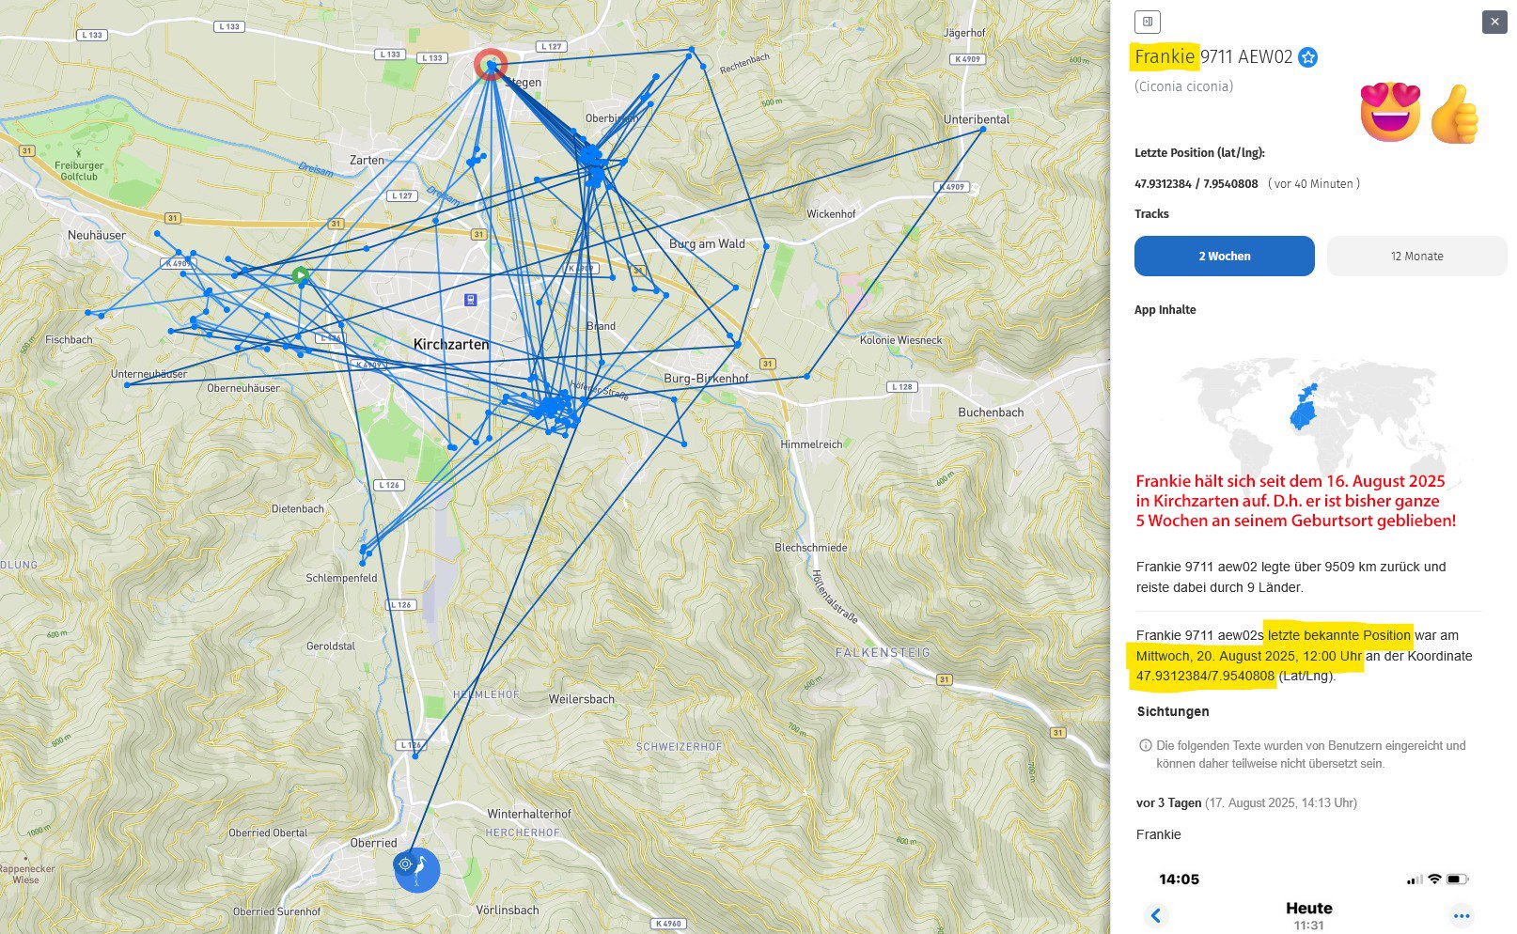
Task: Click the stork location marker near Oberried
Action: tap(416, 869)
